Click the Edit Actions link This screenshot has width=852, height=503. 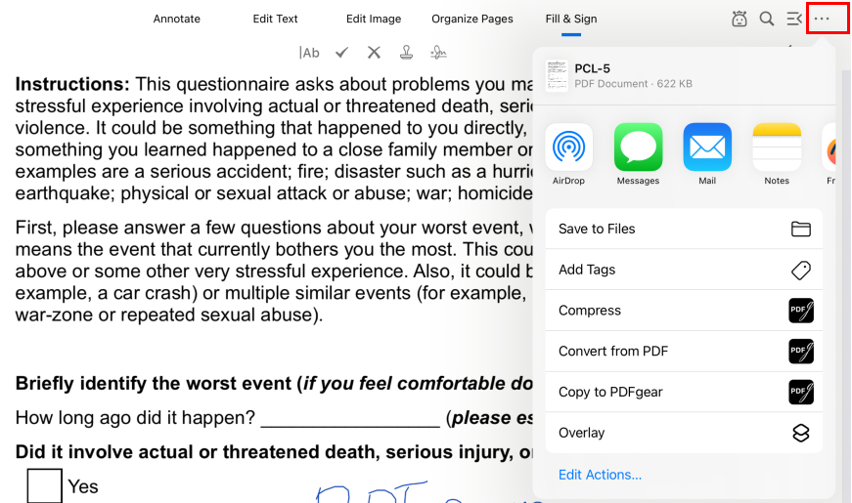(x=600, y=475)
